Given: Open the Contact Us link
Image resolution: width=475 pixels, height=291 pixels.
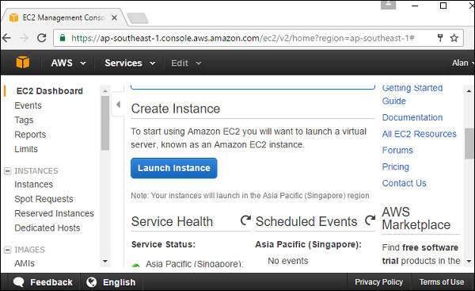Looking at the screenshot, I should [404, 183].
